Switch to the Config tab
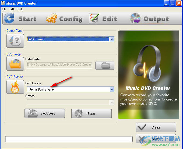183x149 pixels. (64, 19)
